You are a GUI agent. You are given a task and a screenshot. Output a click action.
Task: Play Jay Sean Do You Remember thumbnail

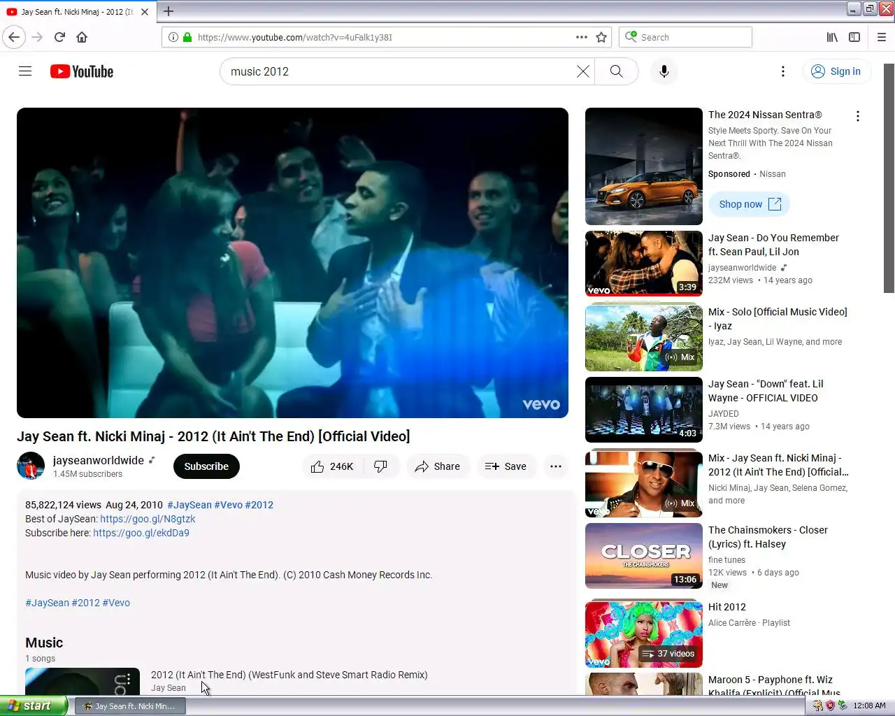coord(644,264)
